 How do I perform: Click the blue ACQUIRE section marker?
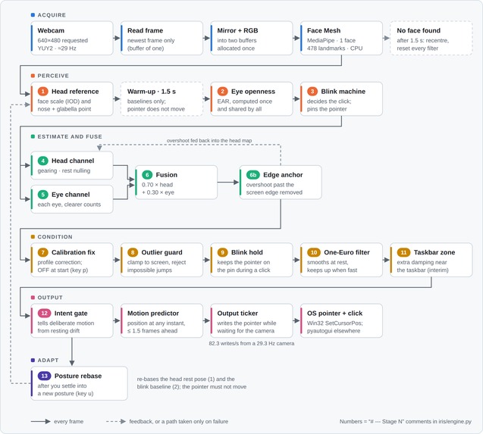coord(33,15)
